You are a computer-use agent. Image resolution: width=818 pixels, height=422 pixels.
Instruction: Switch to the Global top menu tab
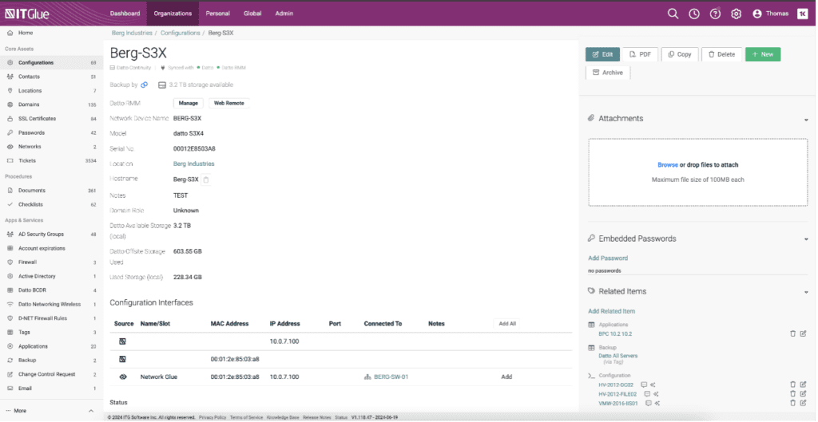pyautogui.click(x=252, y=14)
